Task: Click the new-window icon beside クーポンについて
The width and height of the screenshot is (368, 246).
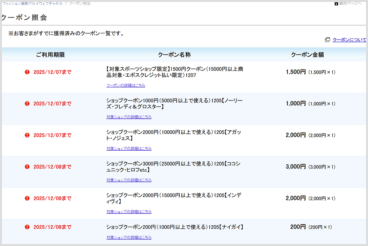Action: [x=327, y=39]
